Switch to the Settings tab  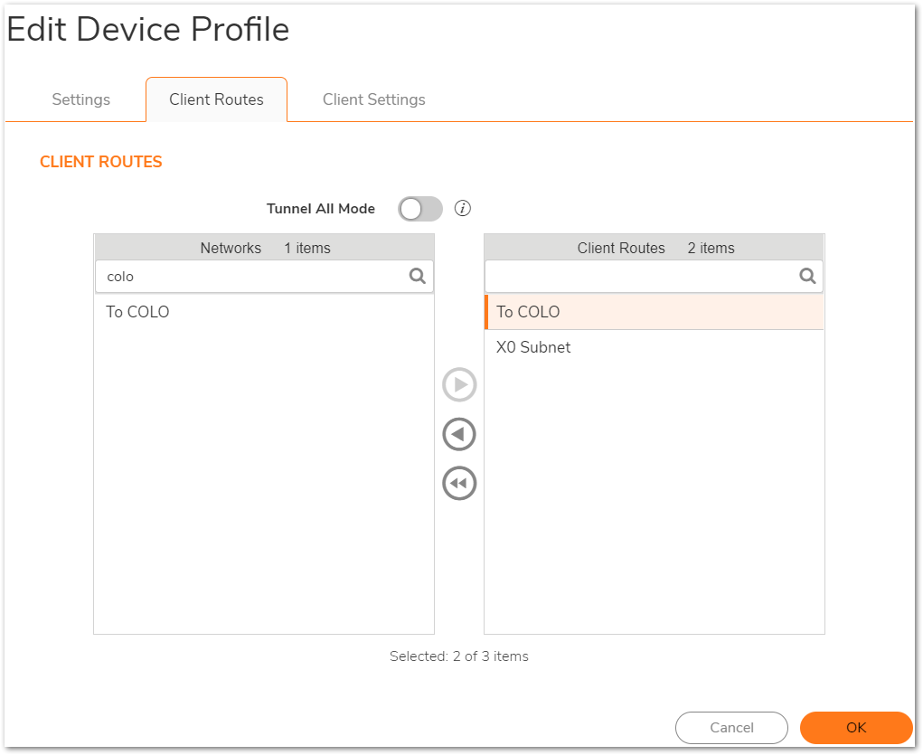pos(81,99)
